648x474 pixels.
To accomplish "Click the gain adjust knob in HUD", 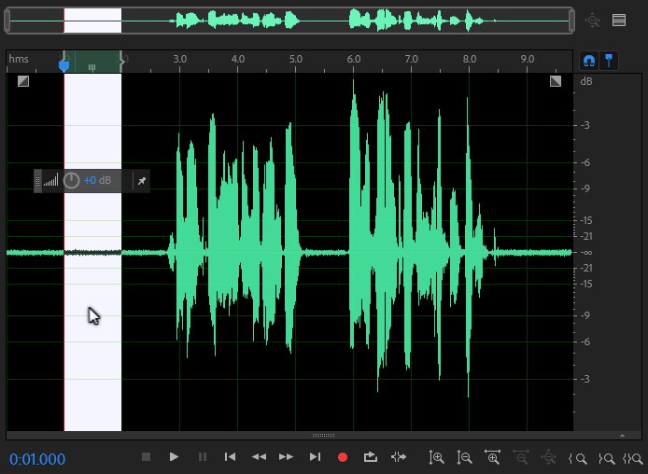I will (x=72, y=180).
